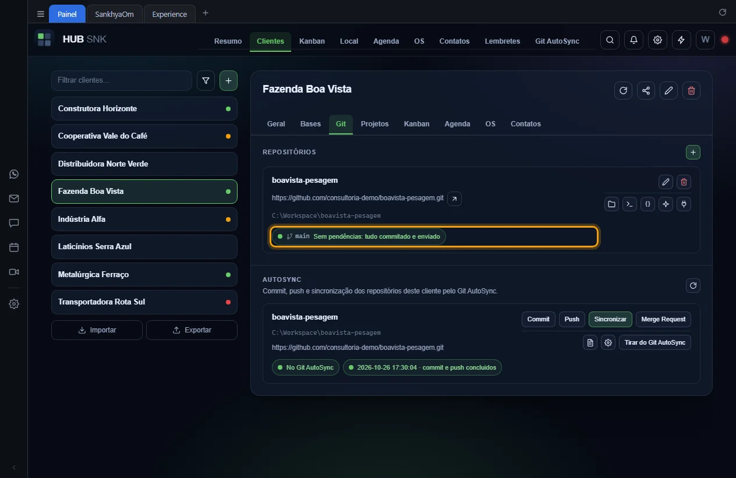Viewport: 736px width, 478px height.
Task: Share the Fazenda Boa Vista client
Action: tap(646, 90)
